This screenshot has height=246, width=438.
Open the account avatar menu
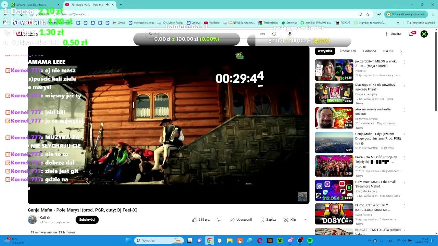tap(424, 34)
